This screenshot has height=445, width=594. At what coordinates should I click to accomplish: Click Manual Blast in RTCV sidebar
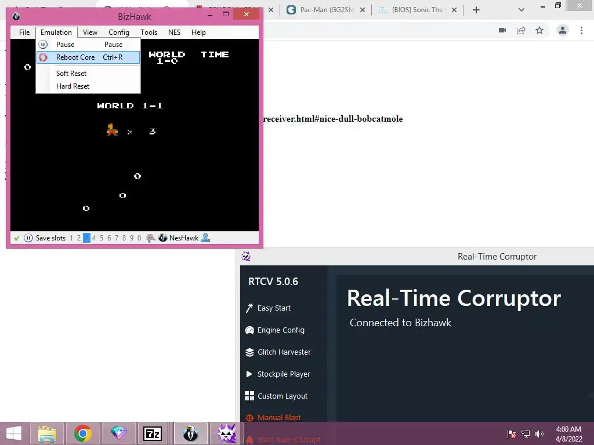click(x=278, y=417)
